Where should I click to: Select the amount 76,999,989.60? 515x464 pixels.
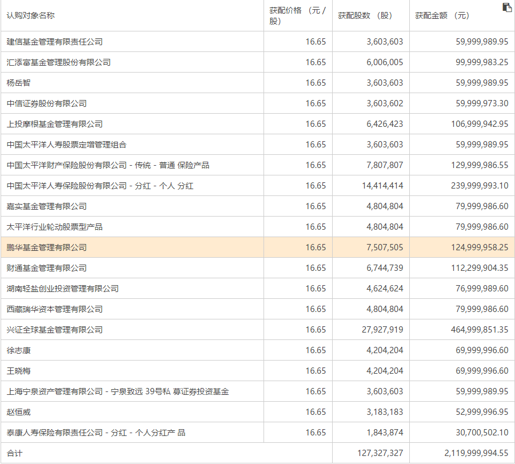482,289
